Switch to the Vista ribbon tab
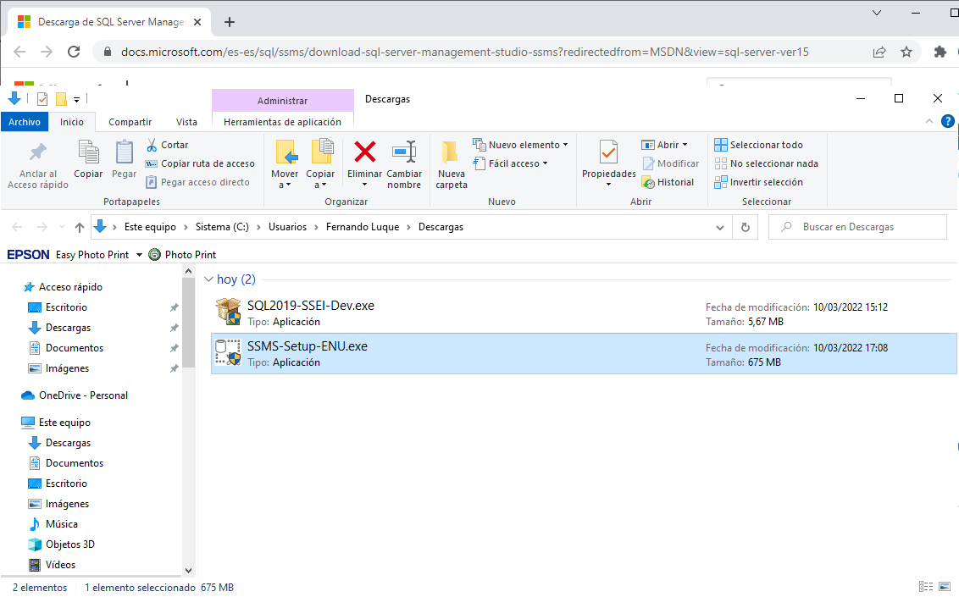This screenshot has height=597, width=959. click(x=186, y=122)
